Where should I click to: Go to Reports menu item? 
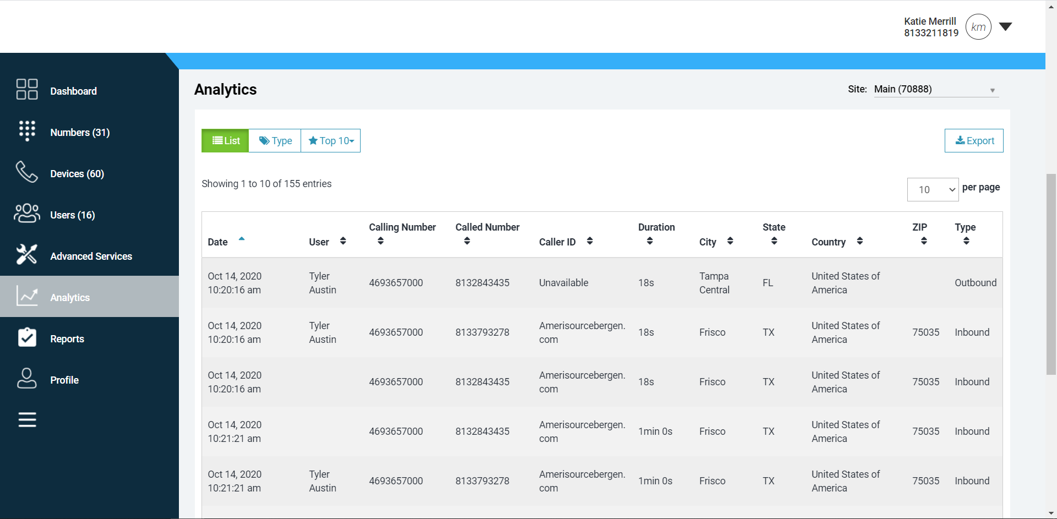[67, 339]
